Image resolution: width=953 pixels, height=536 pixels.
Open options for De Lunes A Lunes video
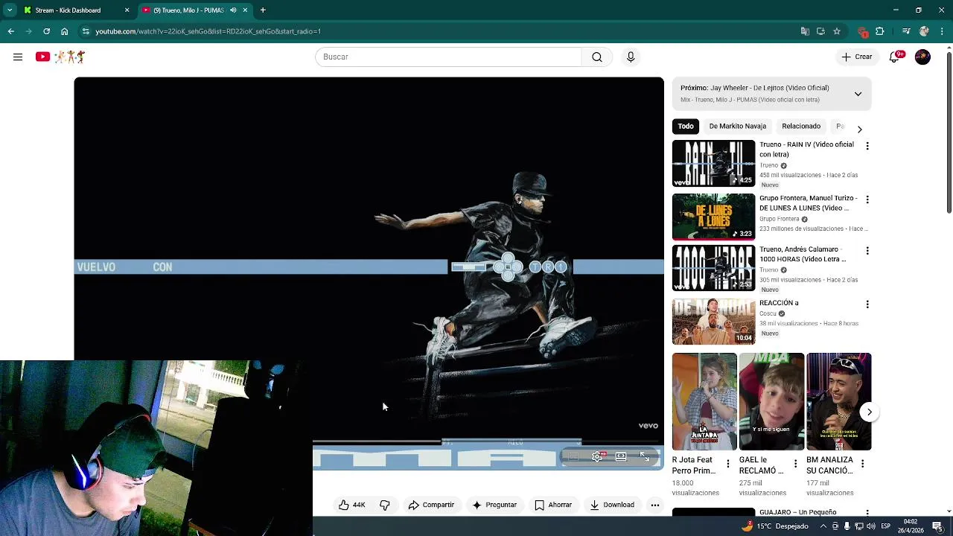(x=867, y=200)
